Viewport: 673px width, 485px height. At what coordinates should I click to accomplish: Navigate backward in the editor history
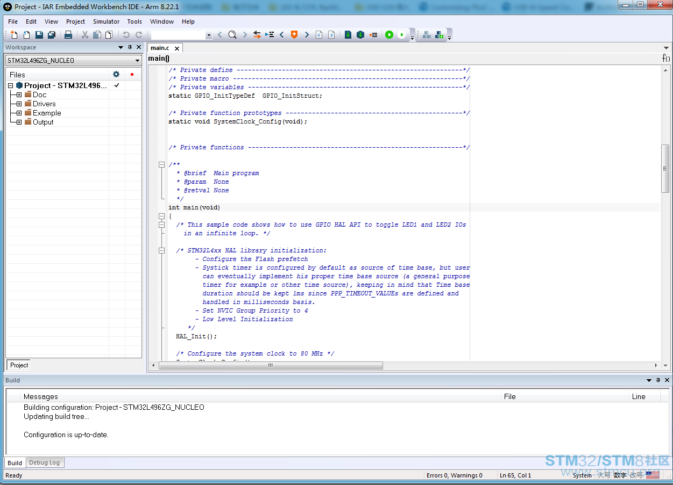click(x=319, y=35)
